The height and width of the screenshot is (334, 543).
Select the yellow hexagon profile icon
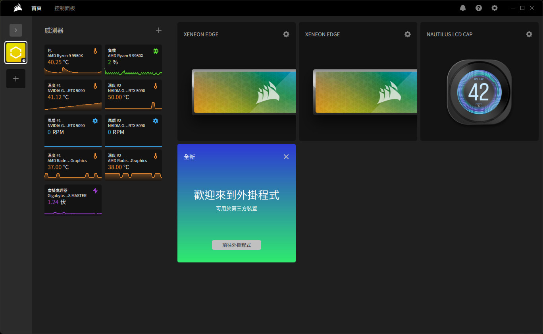[x=16, y=52]
